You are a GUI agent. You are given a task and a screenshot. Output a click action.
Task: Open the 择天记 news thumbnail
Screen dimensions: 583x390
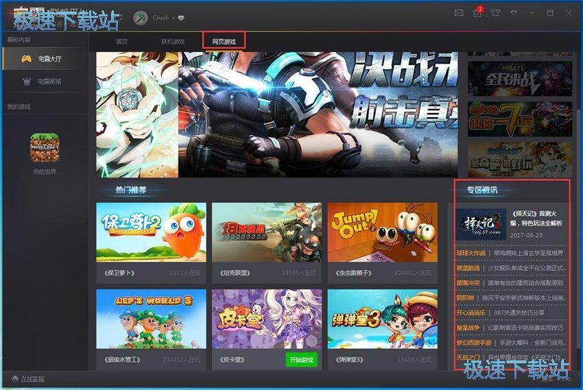pyautogui.click(x=481, y=224)
